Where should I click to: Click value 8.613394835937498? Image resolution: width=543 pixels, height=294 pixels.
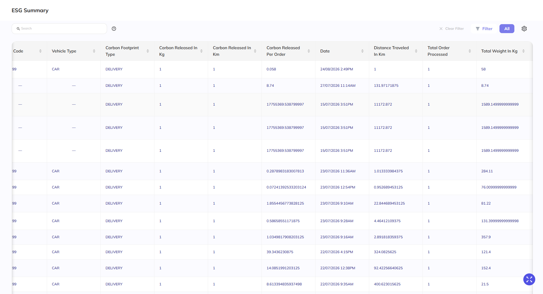point(284,284)
